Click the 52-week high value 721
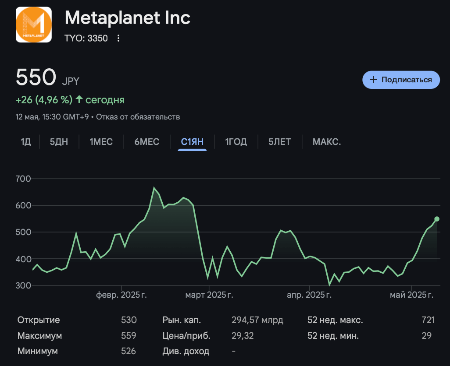This screenshot has width=450, height=366. point(428,320)
